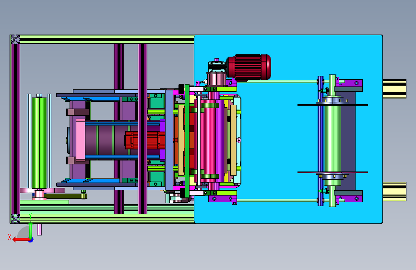Select the left vertical frame beam
The height and width of the screenshot is (270, 416).
pyautogui.click(x=15, y=129)
